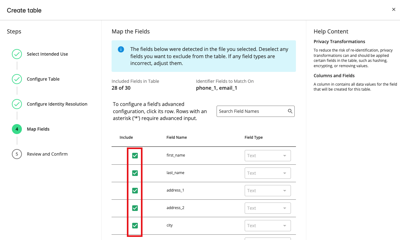The image size is (400, 240).
Task: Click the step 5 Review circle
Action: (17, 154)
